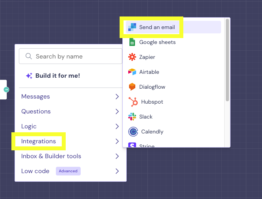
Task: Click the Zapier asterisk icon
Action: (x=132, y=57)
